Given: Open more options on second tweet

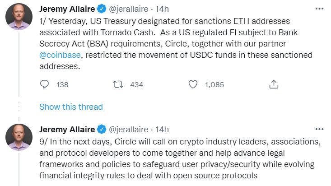Looking at the screenshot, I should click(319, 129).
